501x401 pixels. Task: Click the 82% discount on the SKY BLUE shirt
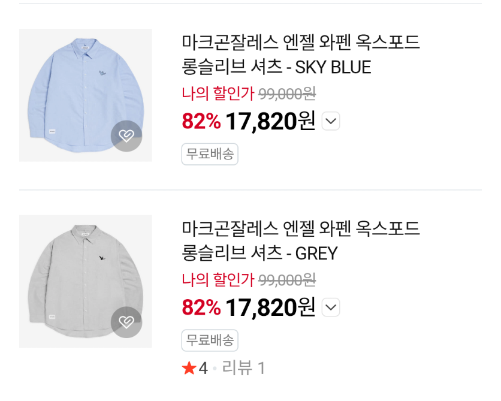click(201, 122)
